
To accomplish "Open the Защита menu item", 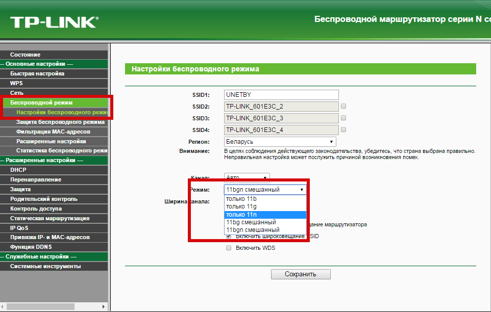I will coord(54,190).
